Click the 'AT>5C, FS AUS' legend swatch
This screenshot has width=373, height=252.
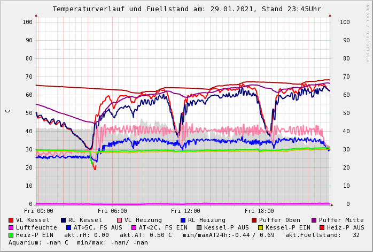[68, 227]
